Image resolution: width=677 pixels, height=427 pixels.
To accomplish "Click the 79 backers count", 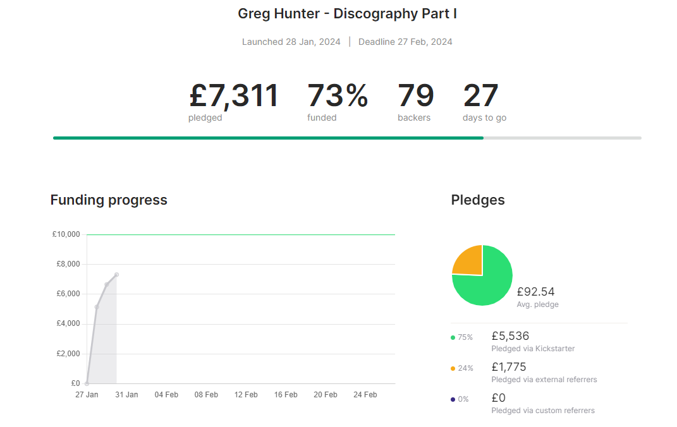I will [415, 96].
